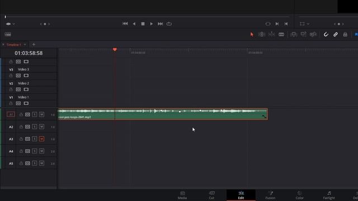Switch to the Media page
The width and height of the screenshot is (358, 201).
click(182, 195)
